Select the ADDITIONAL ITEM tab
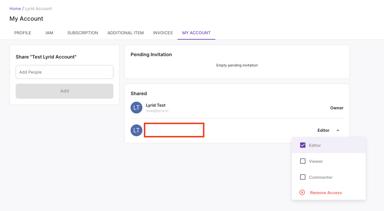This screenshot has width=384, height=211. coord(126,33)
